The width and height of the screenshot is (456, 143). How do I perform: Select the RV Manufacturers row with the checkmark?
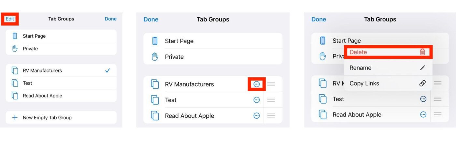coord(42,71)
